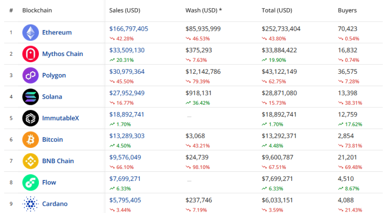Screen dimensions: 384x213
Task: Click the Flow logo icon
Action: point(30,182)
